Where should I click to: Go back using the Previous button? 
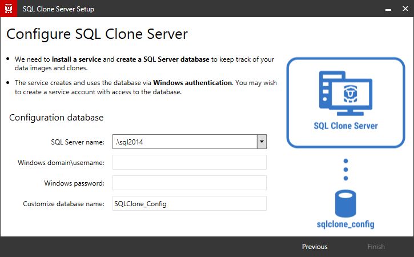315,247
